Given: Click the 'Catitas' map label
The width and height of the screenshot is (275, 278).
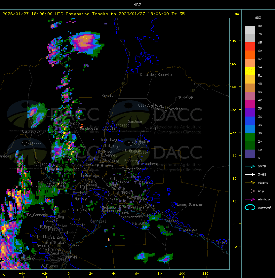Looking at the screenshot, I should point(172,221).
